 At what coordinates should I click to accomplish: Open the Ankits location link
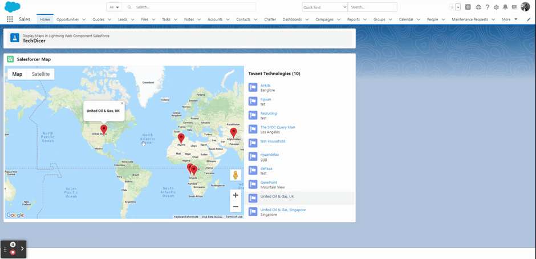coord(265,86)
